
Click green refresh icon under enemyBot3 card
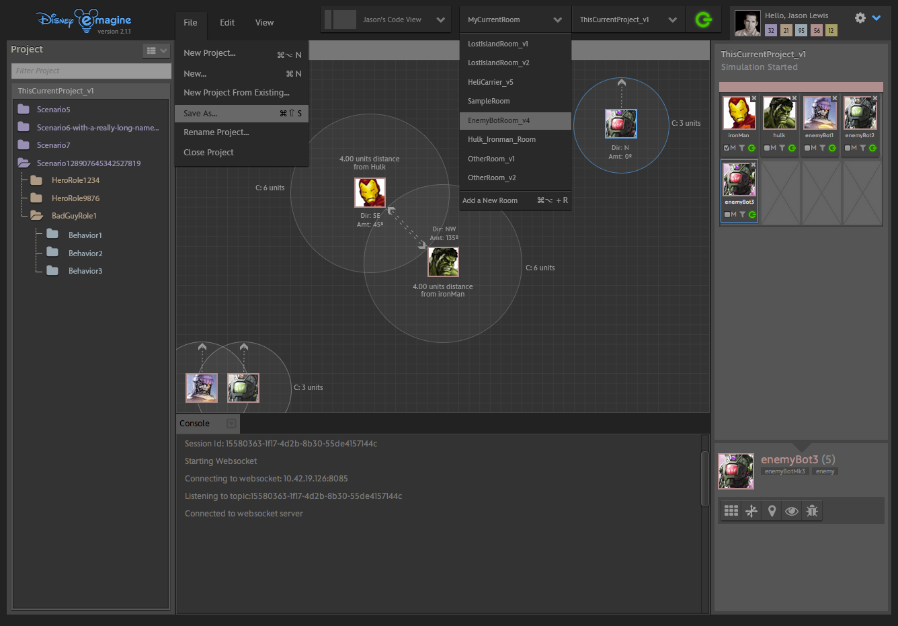(751, 214)
